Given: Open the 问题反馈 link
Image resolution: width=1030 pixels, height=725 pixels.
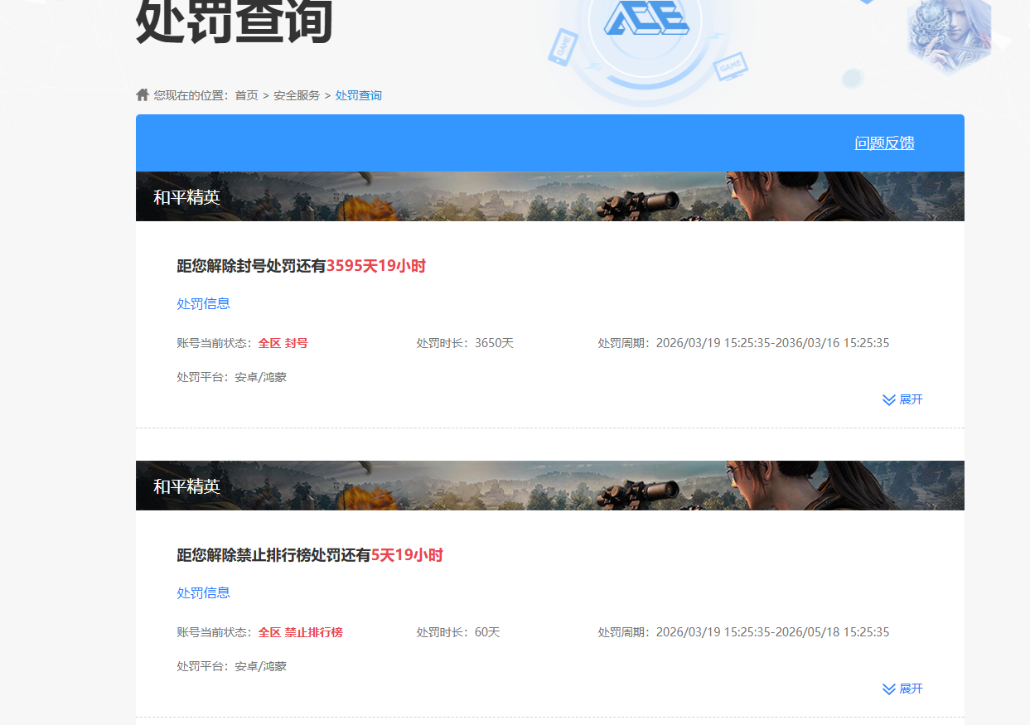Looking at the screenshot, I should [884, 143].
